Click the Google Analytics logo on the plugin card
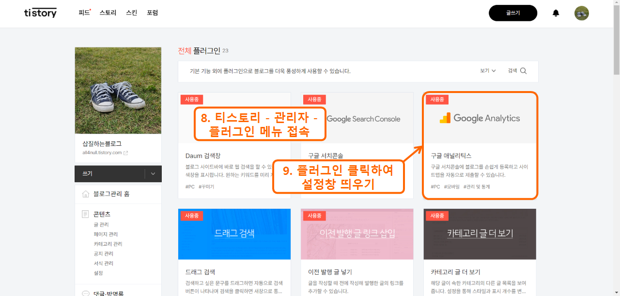 [x=480, y=118]
